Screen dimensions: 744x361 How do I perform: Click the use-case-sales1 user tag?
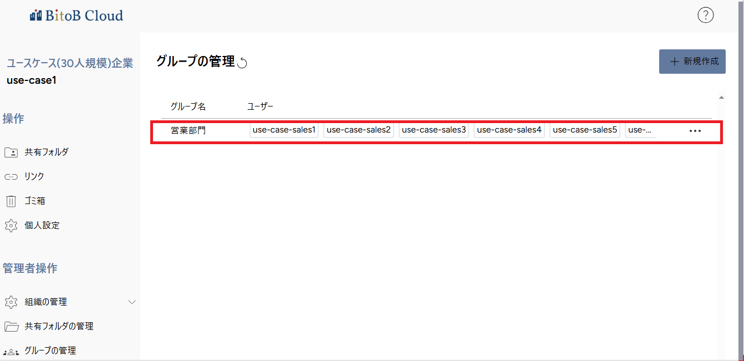pyautogui.click(x=284, y=130)
